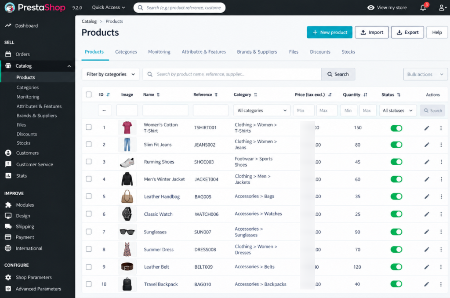450x298 pixels.
Task: Click the Advanced Parameters icon
Action: click(8, 288)
